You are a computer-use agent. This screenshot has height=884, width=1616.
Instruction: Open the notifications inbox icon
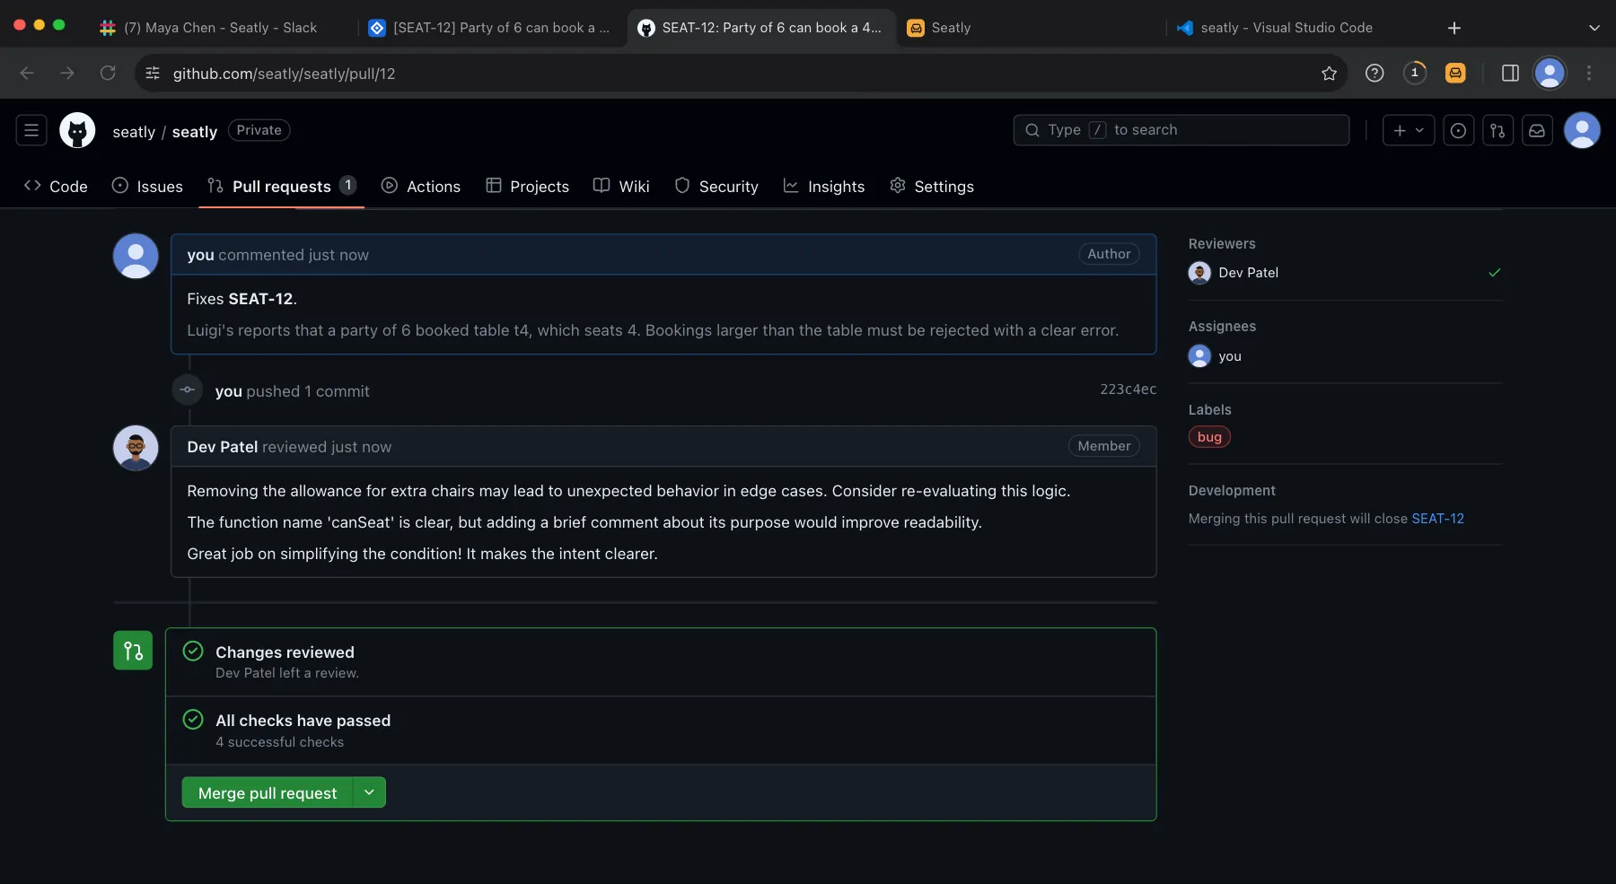click(x=1537, y=130)
